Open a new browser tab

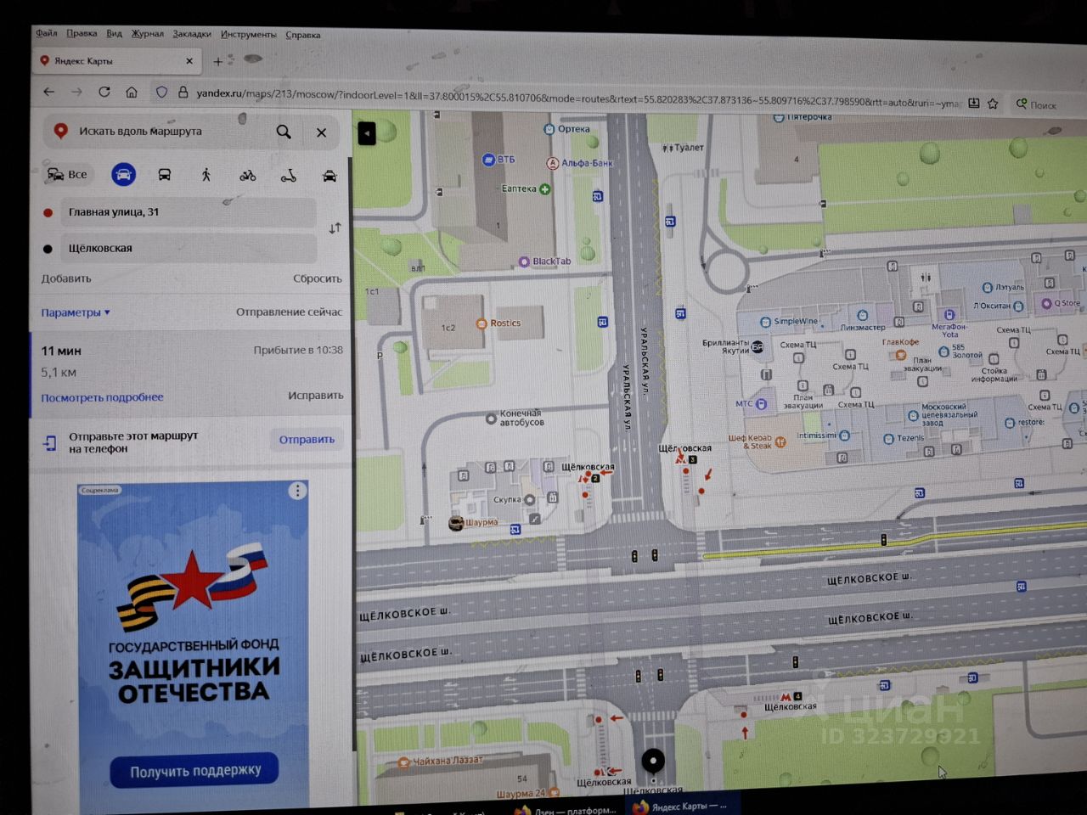coord(218,61)
